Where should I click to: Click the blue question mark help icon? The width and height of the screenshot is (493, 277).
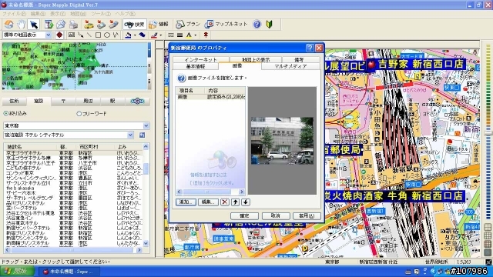(x=257, y=24)
